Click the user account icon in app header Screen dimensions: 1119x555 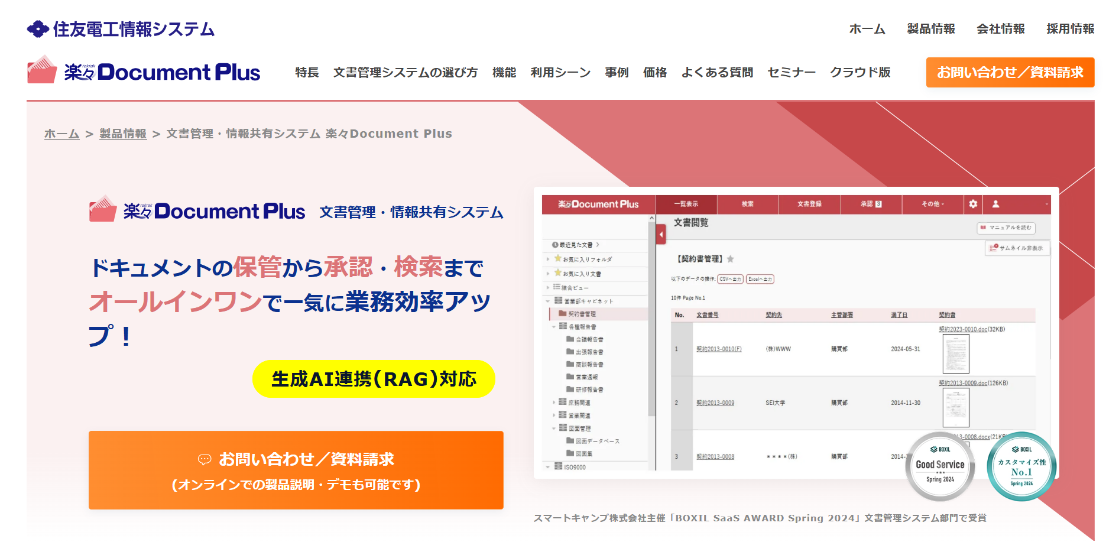[995, 205]
